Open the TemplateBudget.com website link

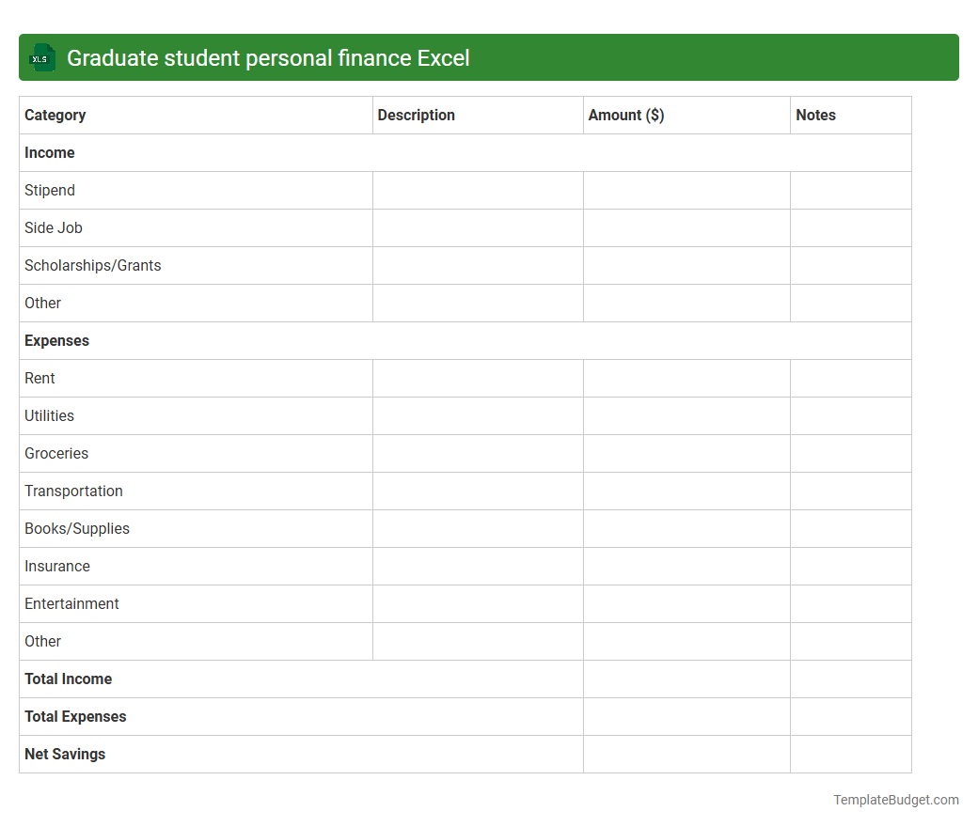pyautogui.click(x=894, y=800)
